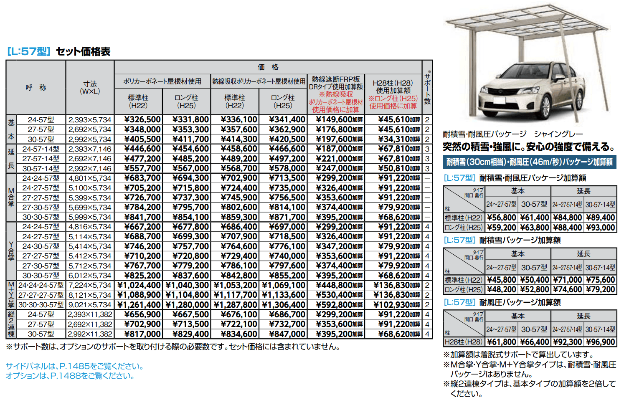
Task: Click the price '¥656,900'
Action: tap(142, 314)
